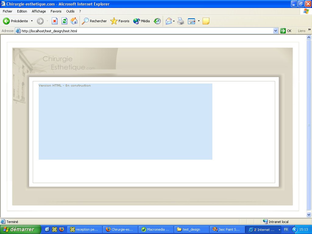Image resolution: width=312 pixels, height=234 pixels.
Task: Show the browsing history with the clock icon
Action: (157, 21)
